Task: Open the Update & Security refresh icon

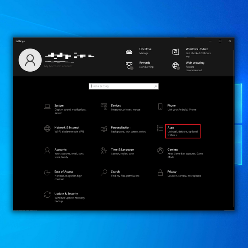Action: tap(47, 195)
